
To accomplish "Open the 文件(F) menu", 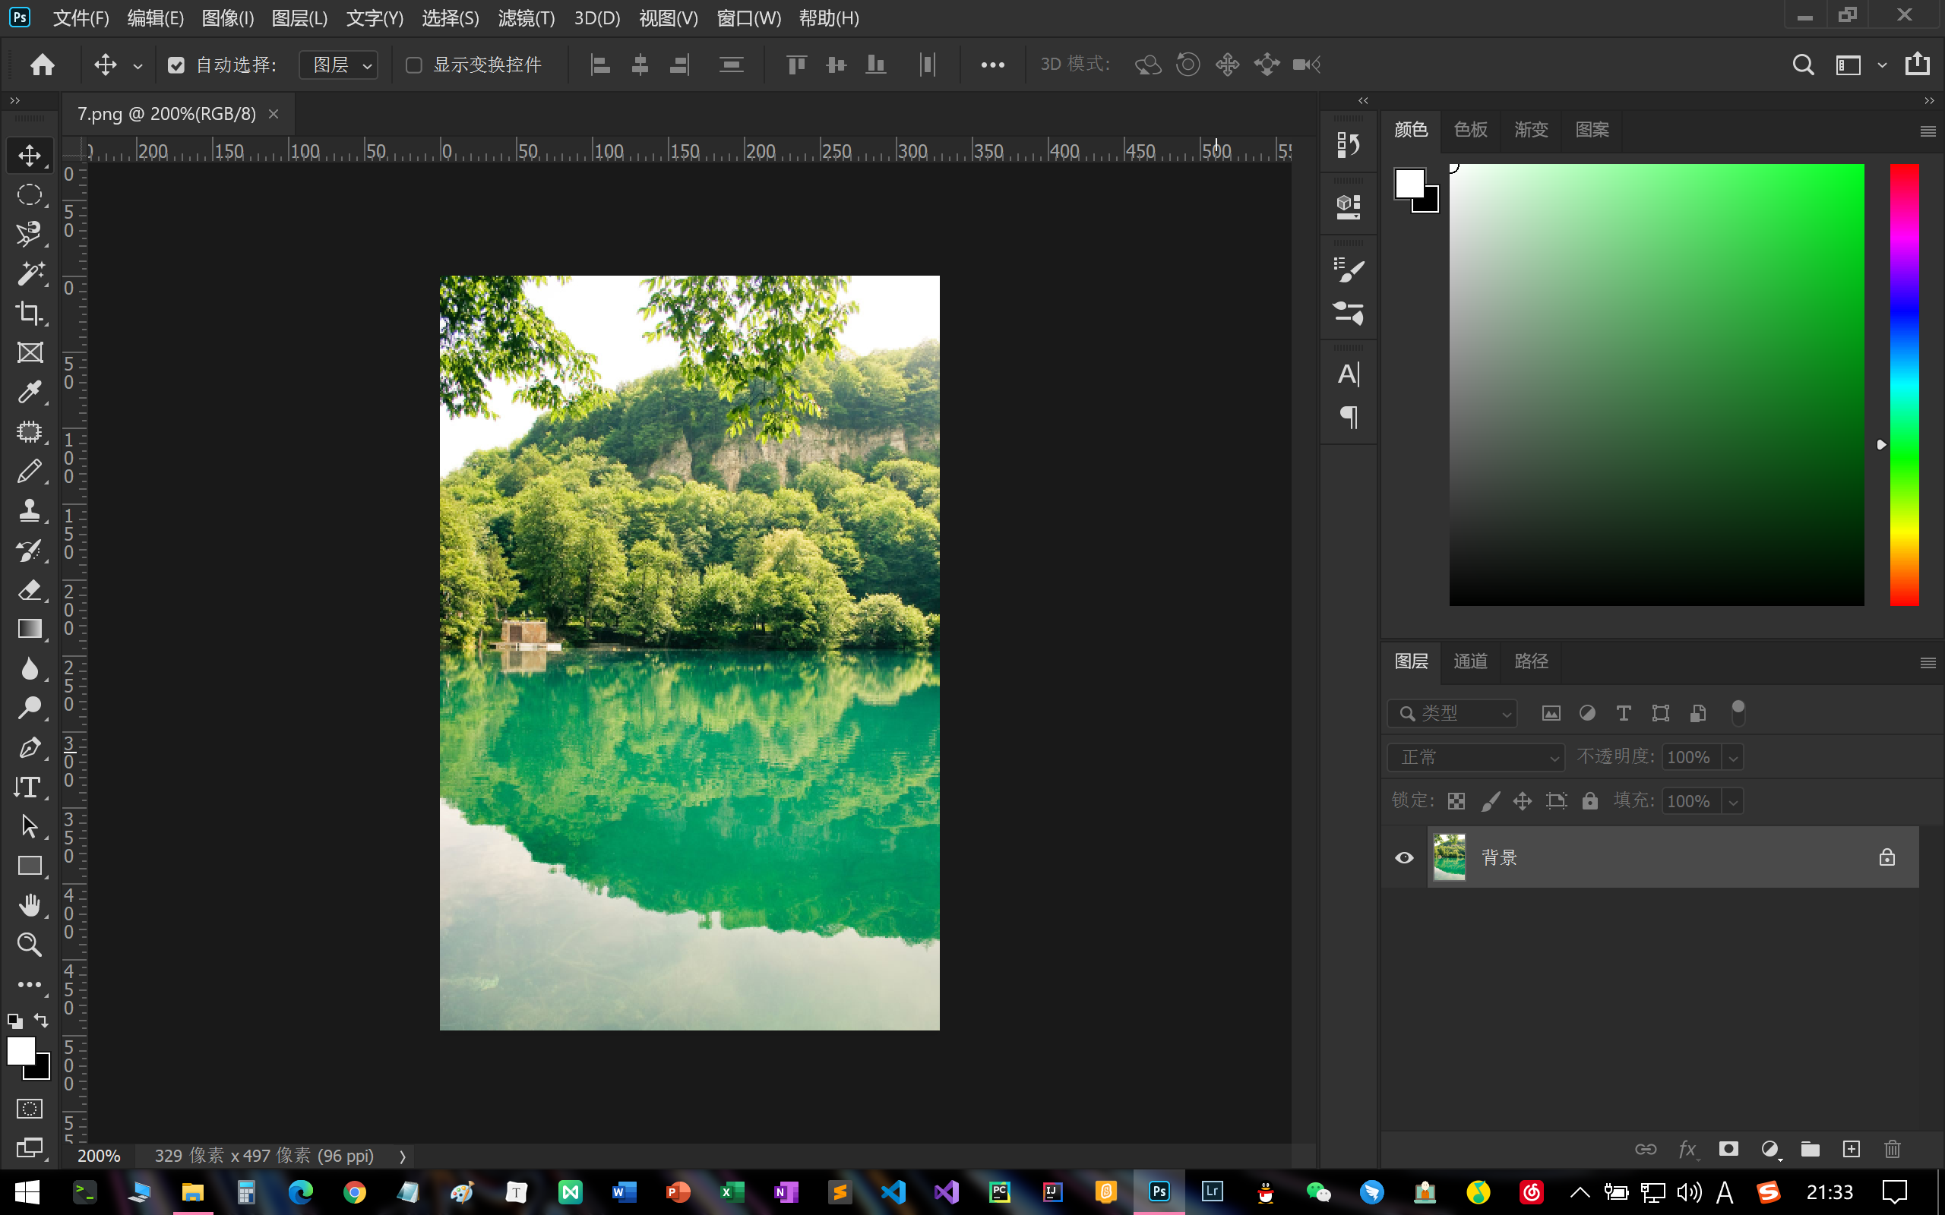I will (x=81, y=17).
